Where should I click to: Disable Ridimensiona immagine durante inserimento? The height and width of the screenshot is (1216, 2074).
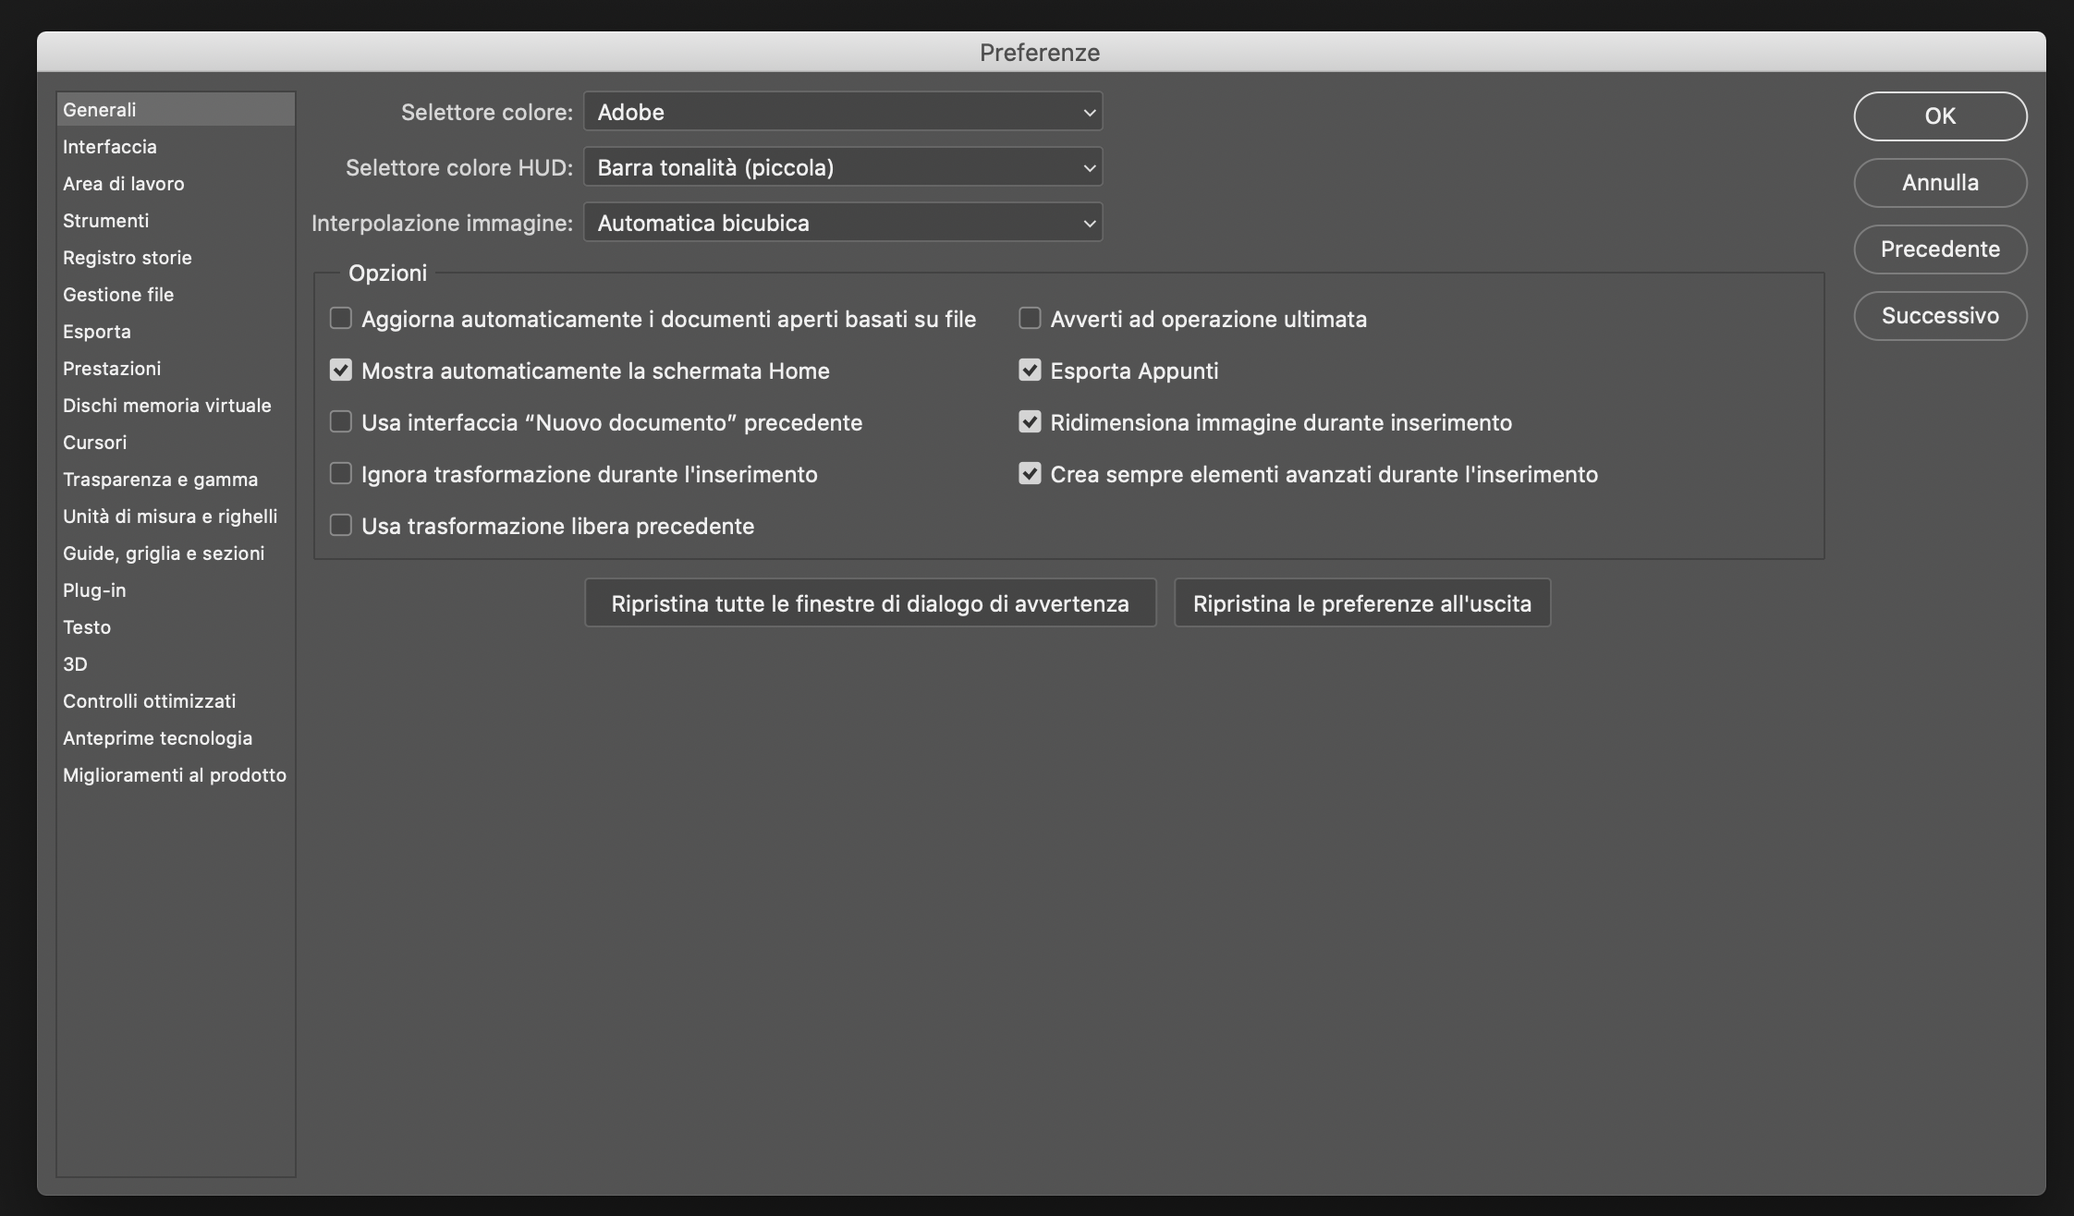pyautogui.click(x=1030, y=422)
